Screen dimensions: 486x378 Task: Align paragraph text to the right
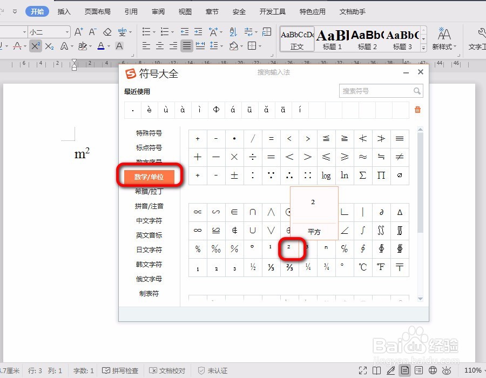(x=173, y=46)
